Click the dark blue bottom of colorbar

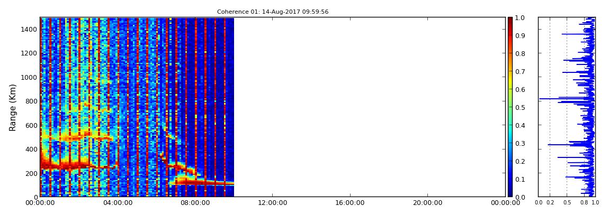click(510, 192)
